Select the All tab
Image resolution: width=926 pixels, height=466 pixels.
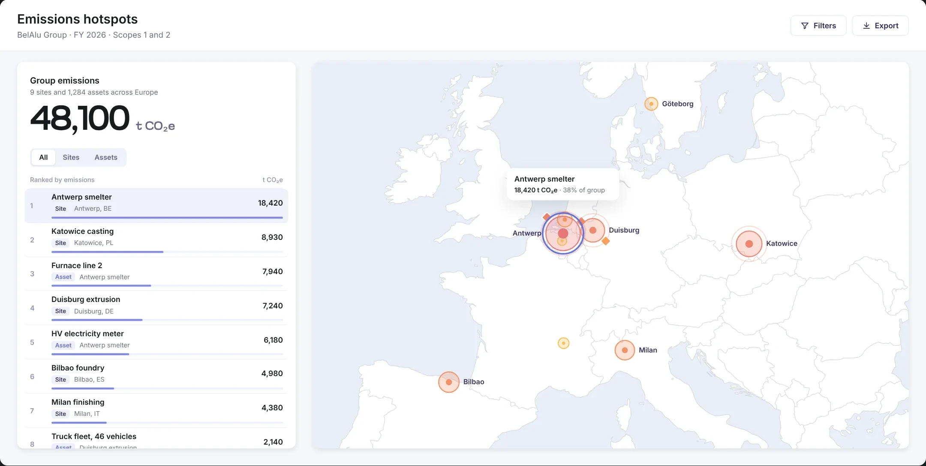pyautogui.click(x=43, y=157)
